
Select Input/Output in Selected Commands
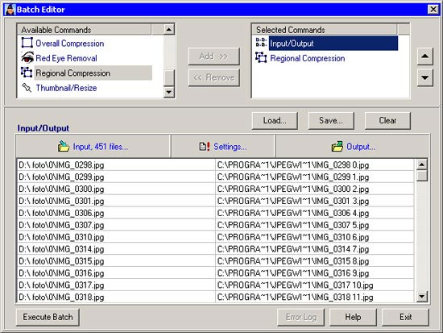[333, 44]
